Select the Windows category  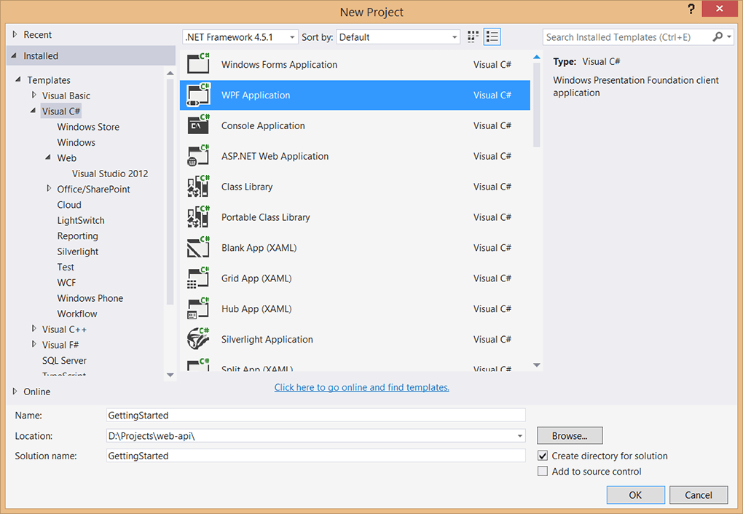(76, 142)
